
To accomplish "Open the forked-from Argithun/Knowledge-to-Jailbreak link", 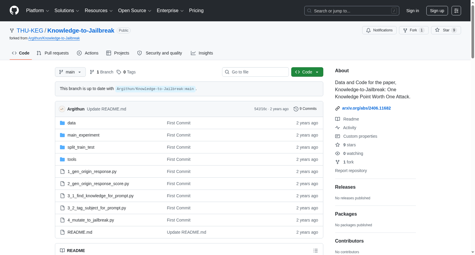I will point(54,38).
